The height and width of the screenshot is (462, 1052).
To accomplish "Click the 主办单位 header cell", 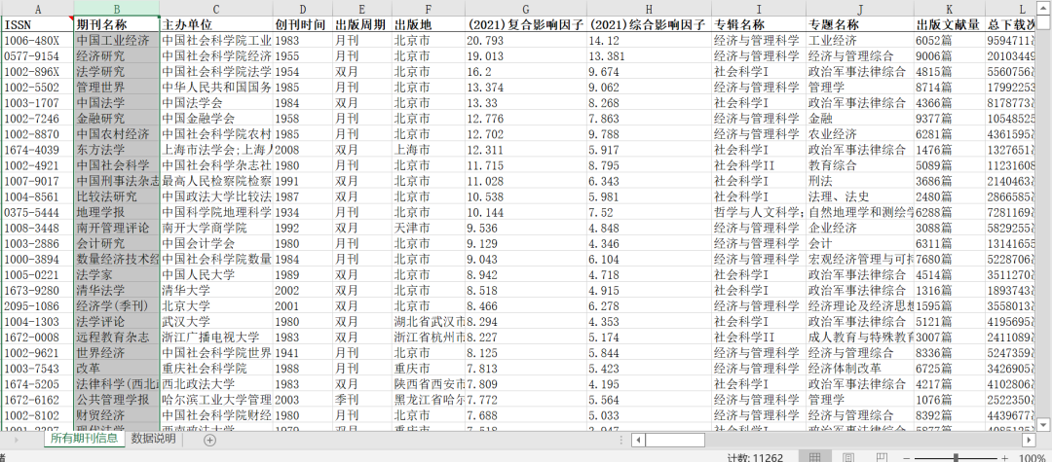I will [216, 24].
